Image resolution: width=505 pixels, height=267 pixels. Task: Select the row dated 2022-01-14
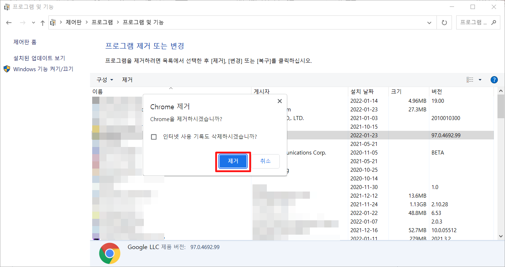click(x=292, y=101)
